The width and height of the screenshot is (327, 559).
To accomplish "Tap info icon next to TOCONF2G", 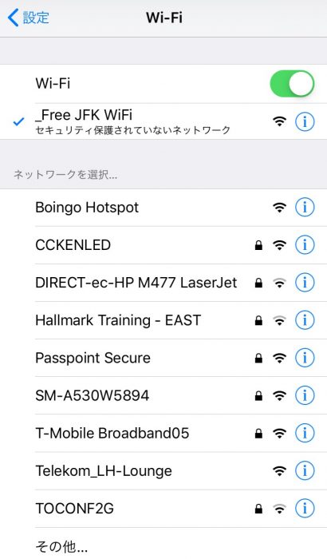I will coord(305,509).
